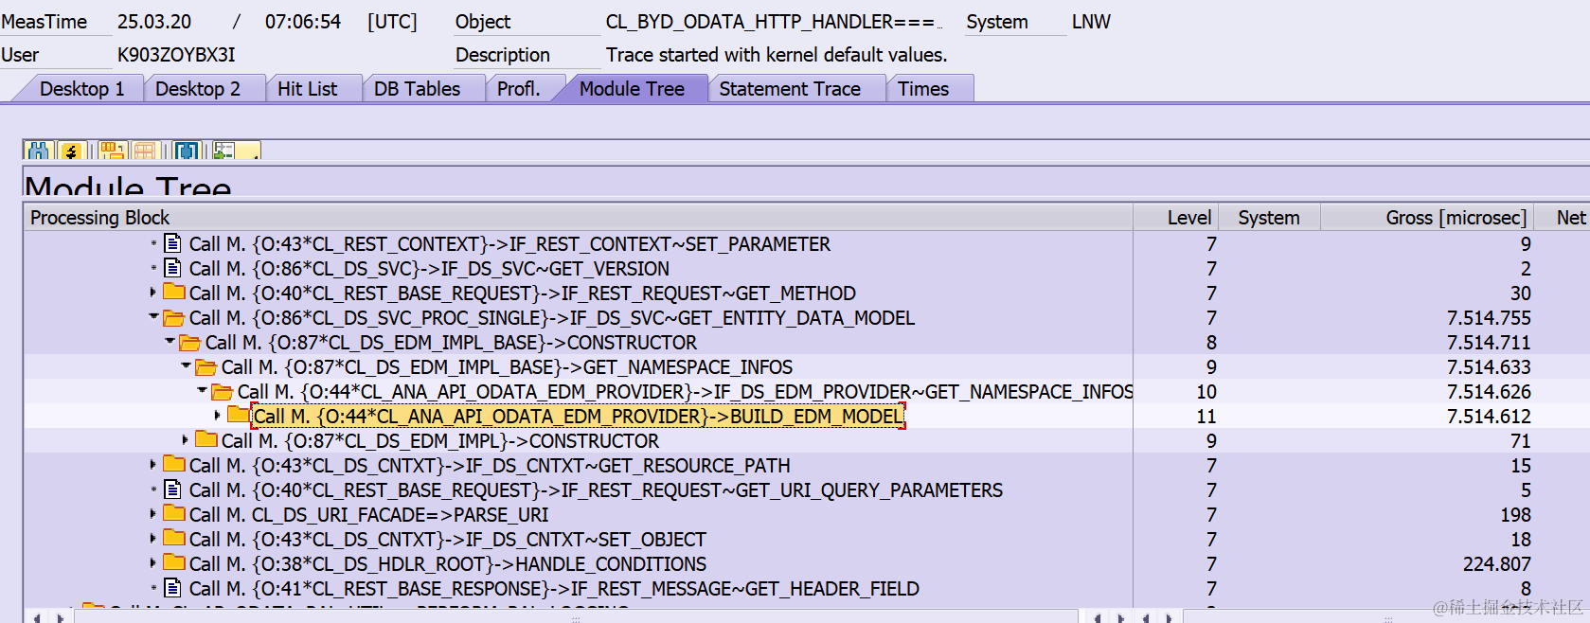The width and height of the screenshot is (1590, 623).
Task: Click document icon of SET_PARAMETER row
Action: (x=172, y=243)
